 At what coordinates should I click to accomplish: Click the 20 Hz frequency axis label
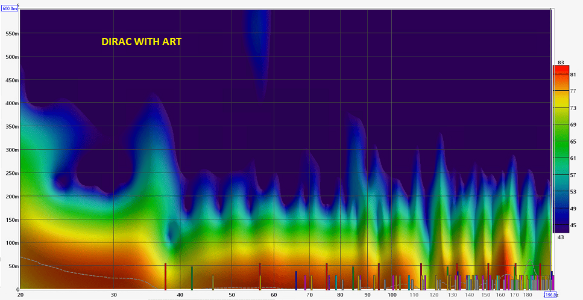(x=20, y=295)
